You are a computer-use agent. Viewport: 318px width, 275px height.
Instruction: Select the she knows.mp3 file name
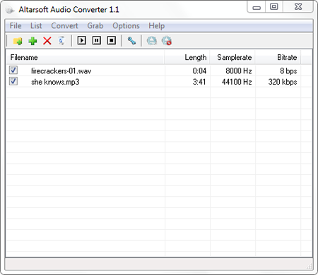55,82
